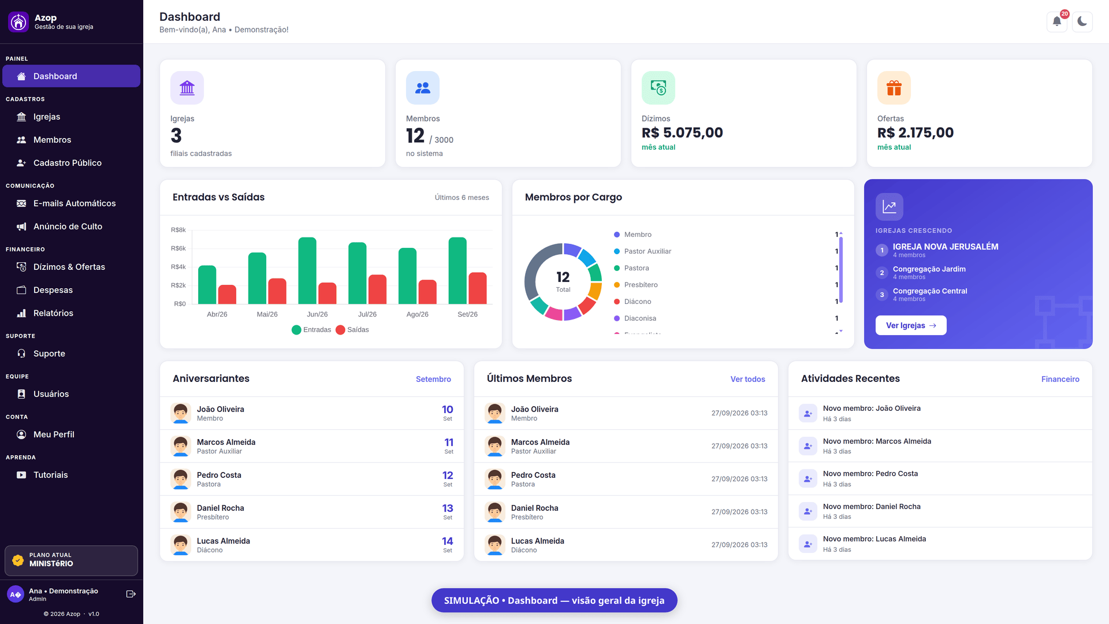Viewport: 1109px width, 624px height.
Task: Click the Ofertas card gift icon
Action: point(894,88)
